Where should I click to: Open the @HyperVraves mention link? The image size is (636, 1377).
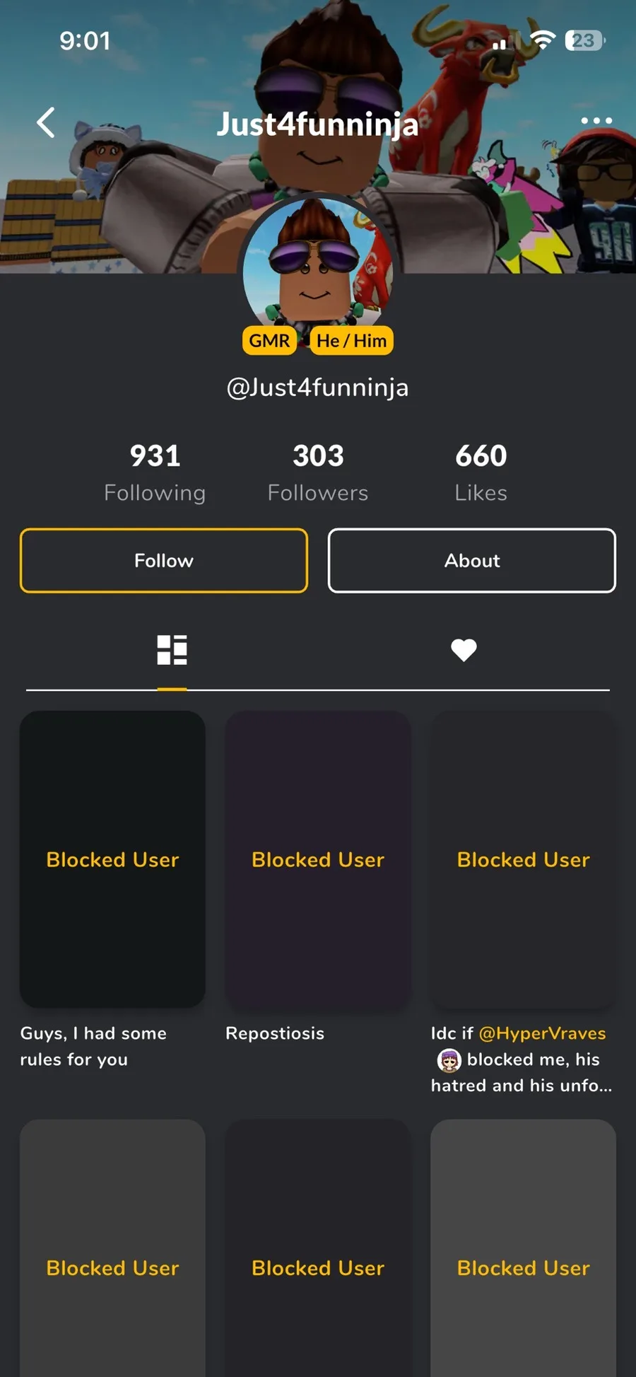tap(542, 1033)
